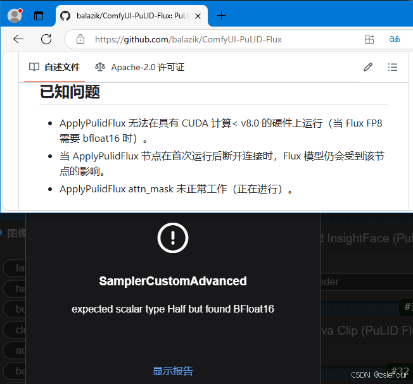413x384 pixels.
Task: Switch to the Apache-2.0 许可证 tab
Action: pyautogui.click(x=139, y=67)
